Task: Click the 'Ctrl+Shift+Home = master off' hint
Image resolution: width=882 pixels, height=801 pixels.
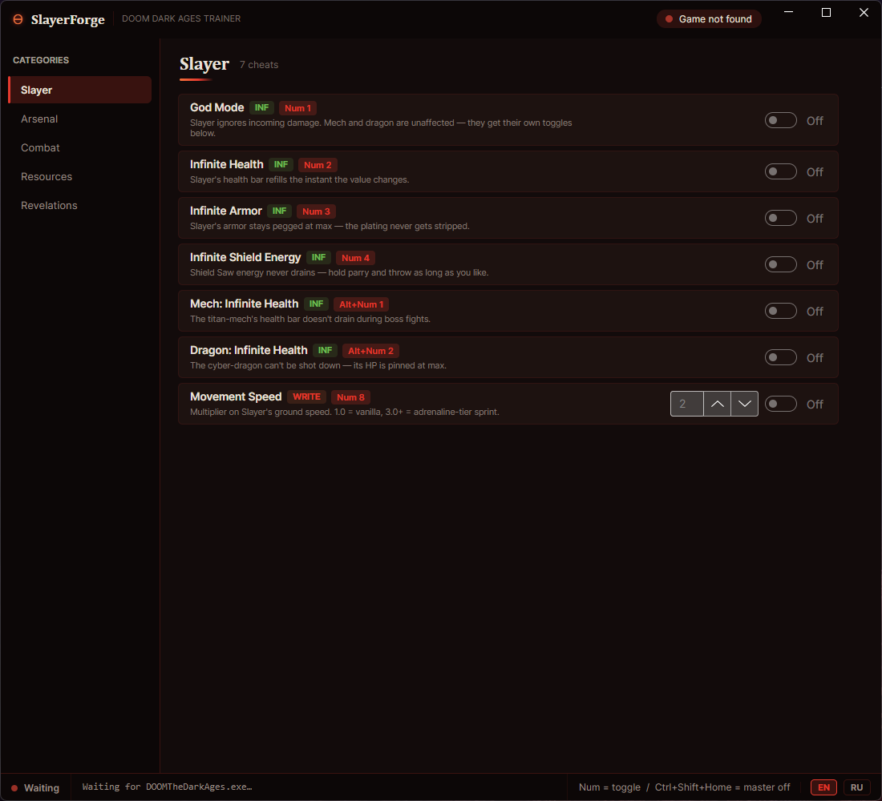Action: tap(722, 787)
